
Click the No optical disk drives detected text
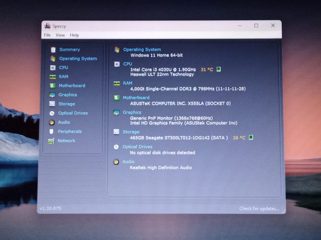click(x=163, y=153)
